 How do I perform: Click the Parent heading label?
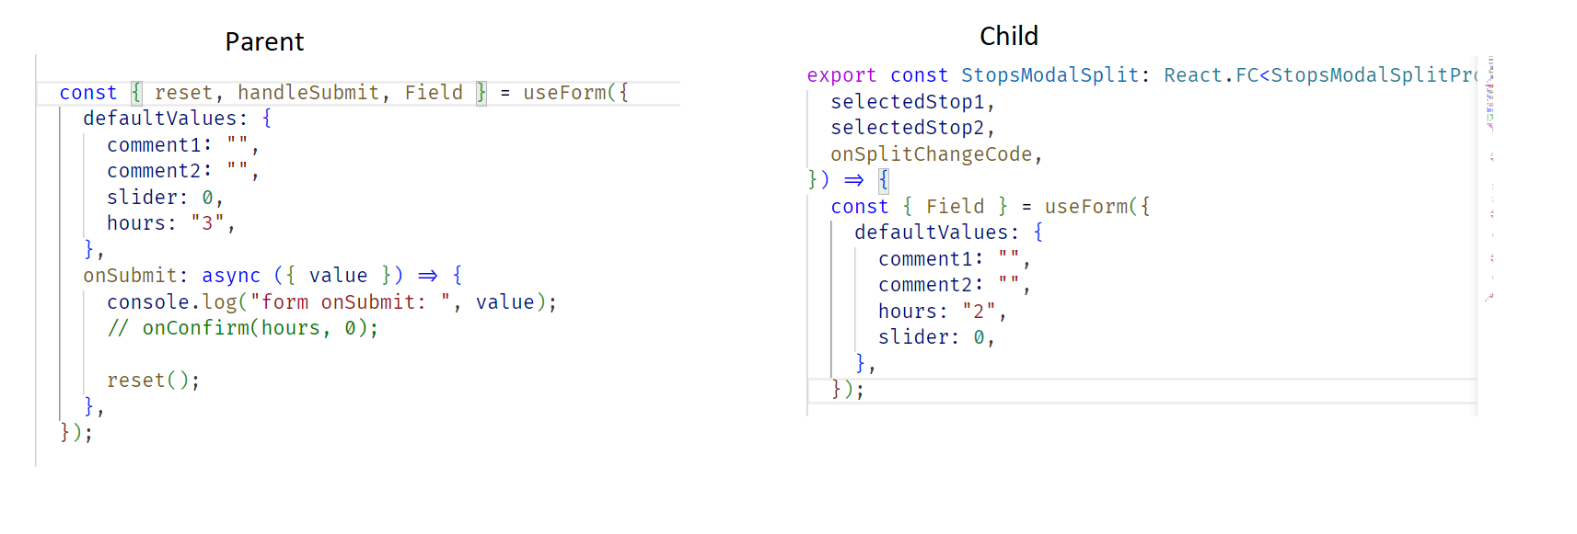pyautogui.click(x=264, y=41)
